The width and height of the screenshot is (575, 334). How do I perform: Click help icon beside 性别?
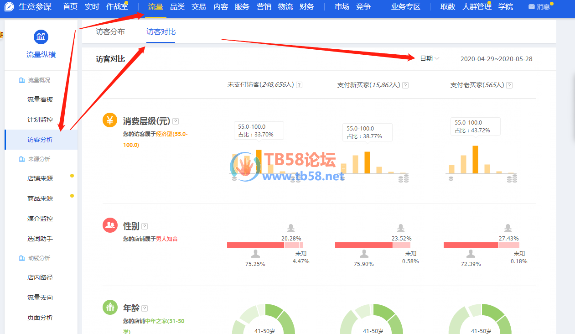[x=145, y=226]
